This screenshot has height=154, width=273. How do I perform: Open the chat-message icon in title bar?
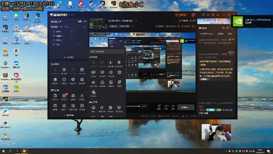pyautogui.click(x=203, y=15)
